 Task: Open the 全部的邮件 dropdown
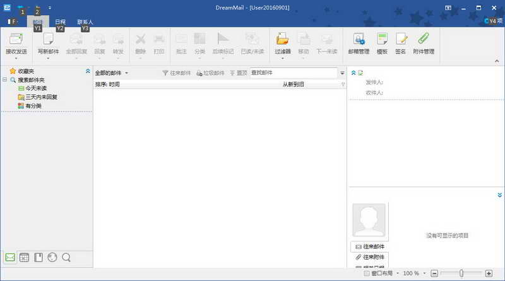pyautogui.click(x=112, y=73)
